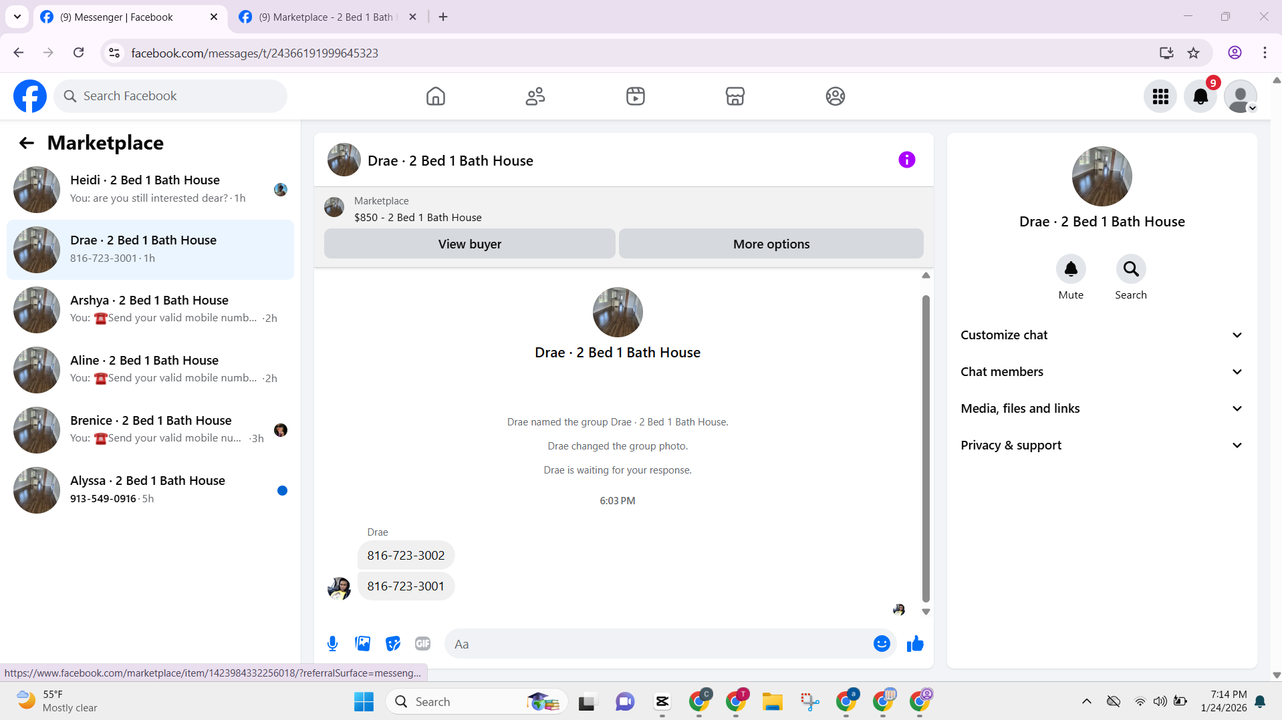Go back in browser history

coord(19,53)
